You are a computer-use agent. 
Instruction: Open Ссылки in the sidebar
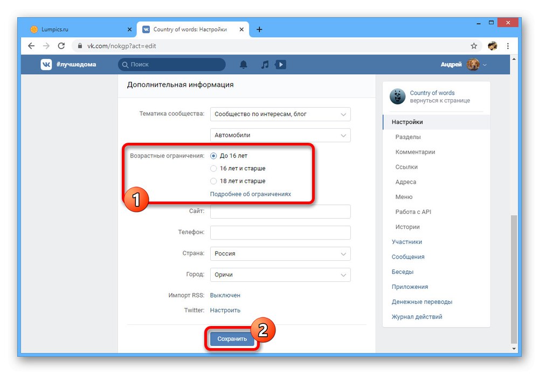tap(406, 167)
